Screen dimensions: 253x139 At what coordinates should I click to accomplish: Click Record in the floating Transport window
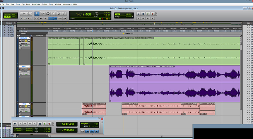49,124
